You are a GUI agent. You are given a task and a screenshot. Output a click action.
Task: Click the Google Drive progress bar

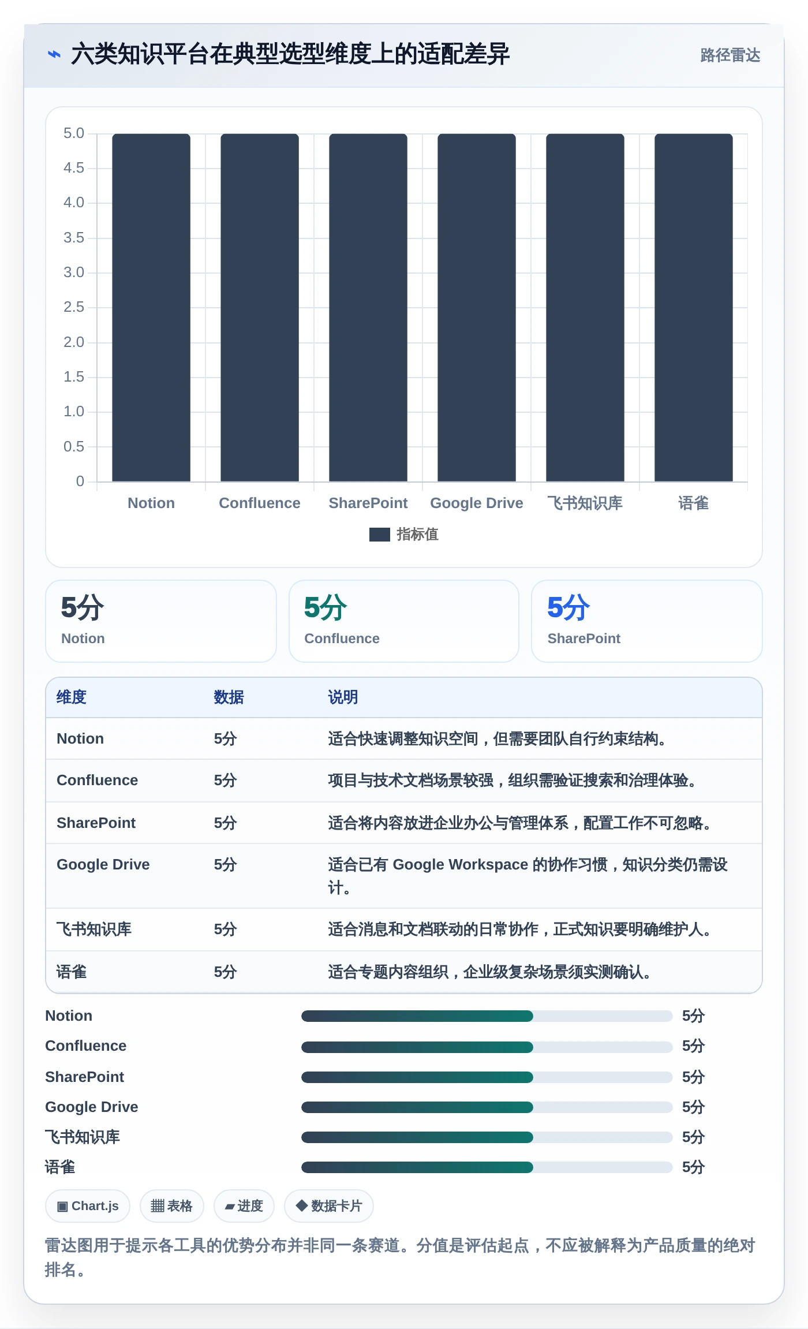click(487, 1107)
